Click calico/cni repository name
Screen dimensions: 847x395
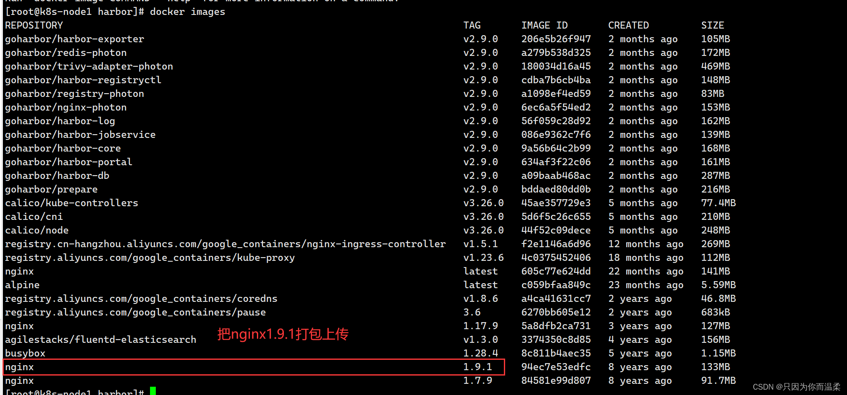[34, 217]
